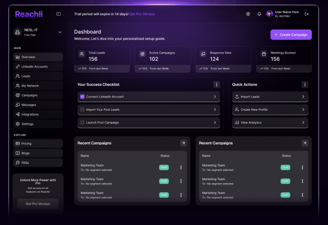This screenshot has height=225, width=328.
Task: Click the Active Campaigns target icon
Action: [x=143, y=54]
